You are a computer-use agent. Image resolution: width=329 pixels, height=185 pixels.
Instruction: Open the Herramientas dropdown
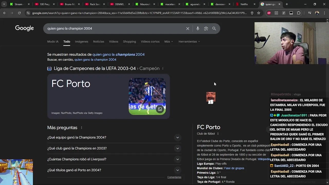[189, 42]
